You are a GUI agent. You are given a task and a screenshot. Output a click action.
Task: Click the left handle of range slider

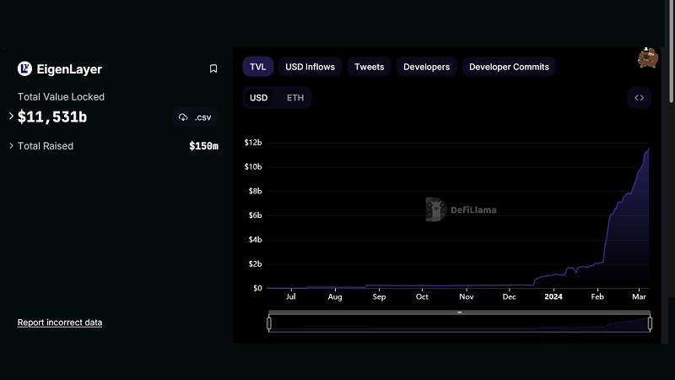269,323
